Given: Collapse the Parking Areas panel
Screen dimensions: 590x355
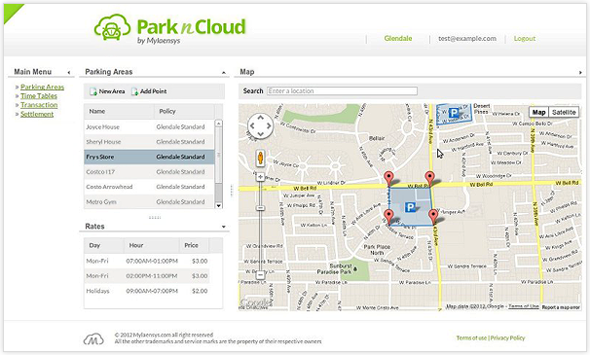Looking at the screenshot, I should pyautogui.click(x=224, y=72).
